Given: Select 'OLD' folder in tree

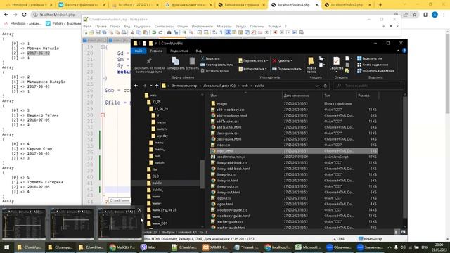Looking at the screenshot, I should [155, 176].
